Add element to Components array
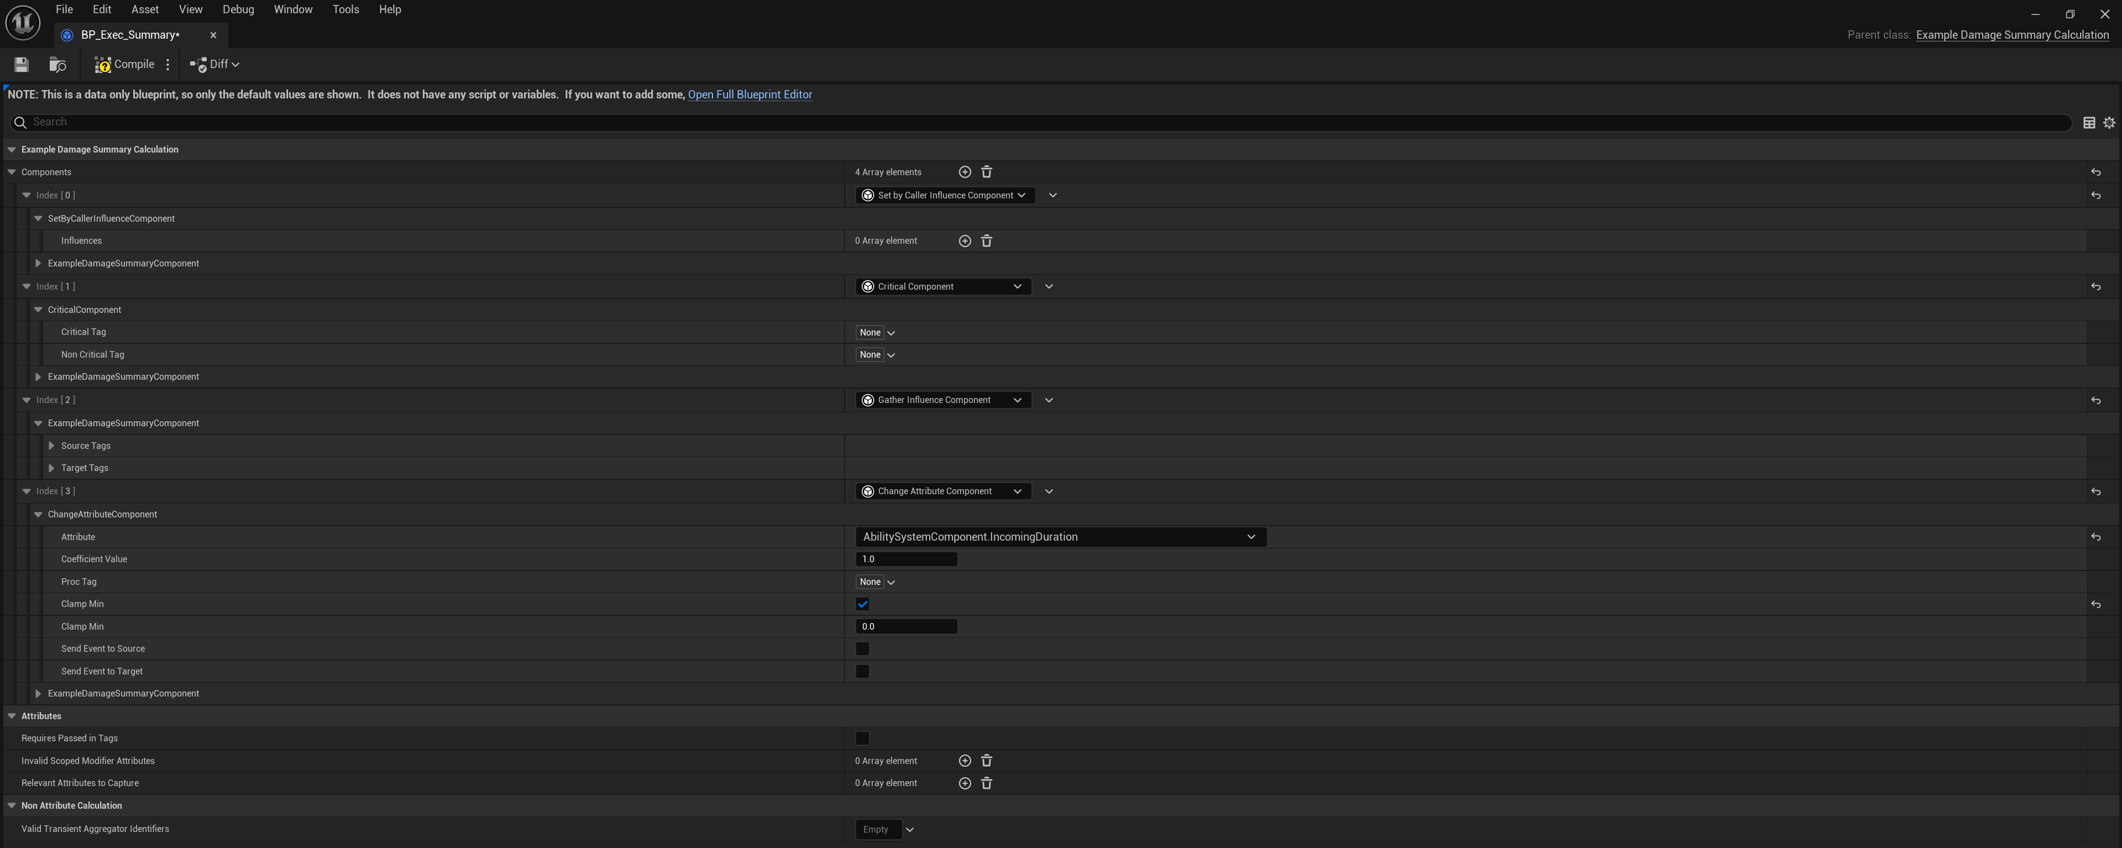 click(x=965, y=172)
